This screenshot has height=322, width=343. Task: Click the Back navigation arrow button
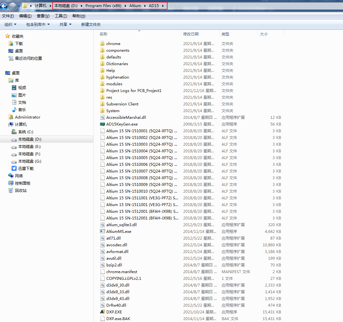[4, 6]
